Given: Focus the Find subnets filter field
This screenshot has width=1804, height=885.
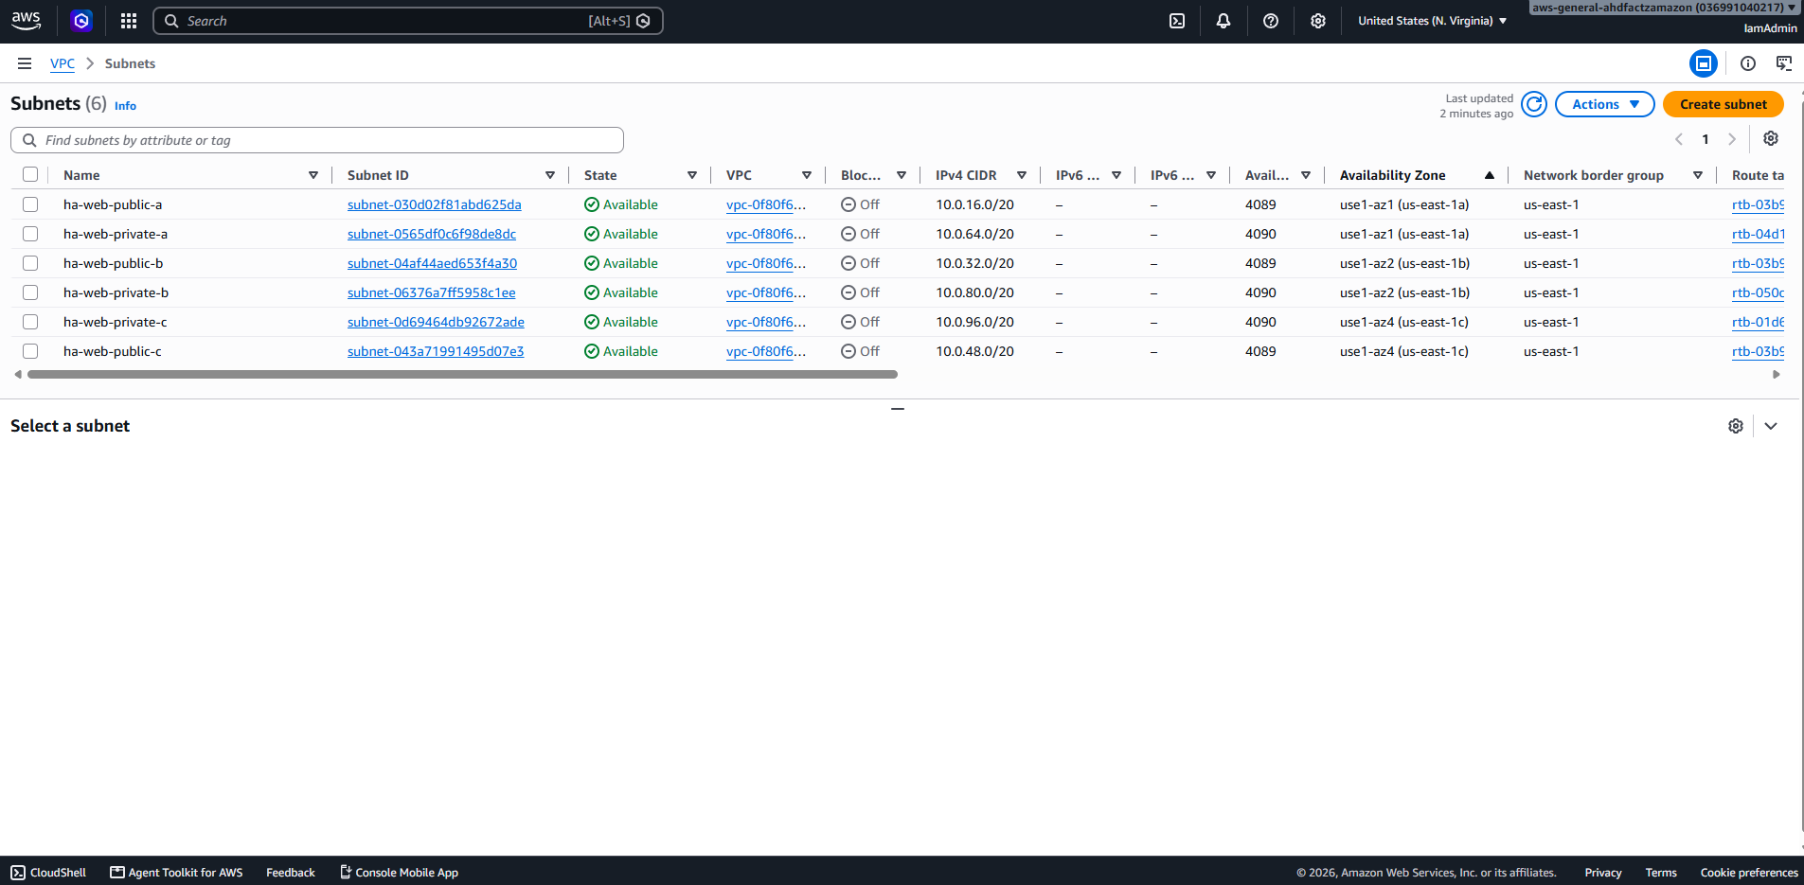Looking at the screenshot, I should tap(317, 140).
